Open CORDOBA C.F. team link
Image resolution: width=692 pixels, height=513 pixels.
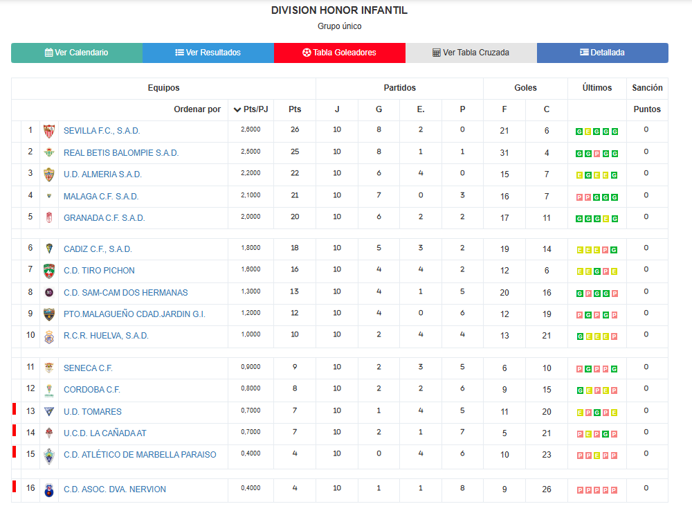92,390
